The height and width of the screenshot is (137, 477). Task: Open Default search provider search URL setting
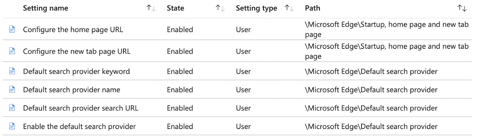80,108
